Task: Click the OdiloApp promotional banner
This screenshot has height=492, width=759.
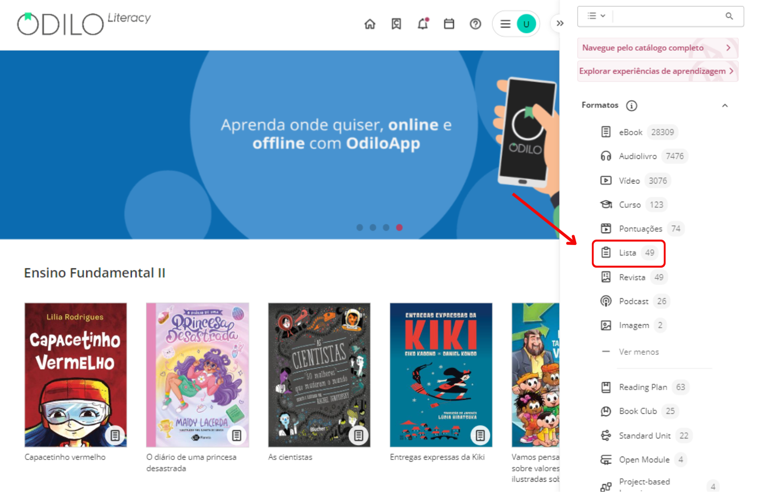Action: pyautogui.click(x=279, y=145)
